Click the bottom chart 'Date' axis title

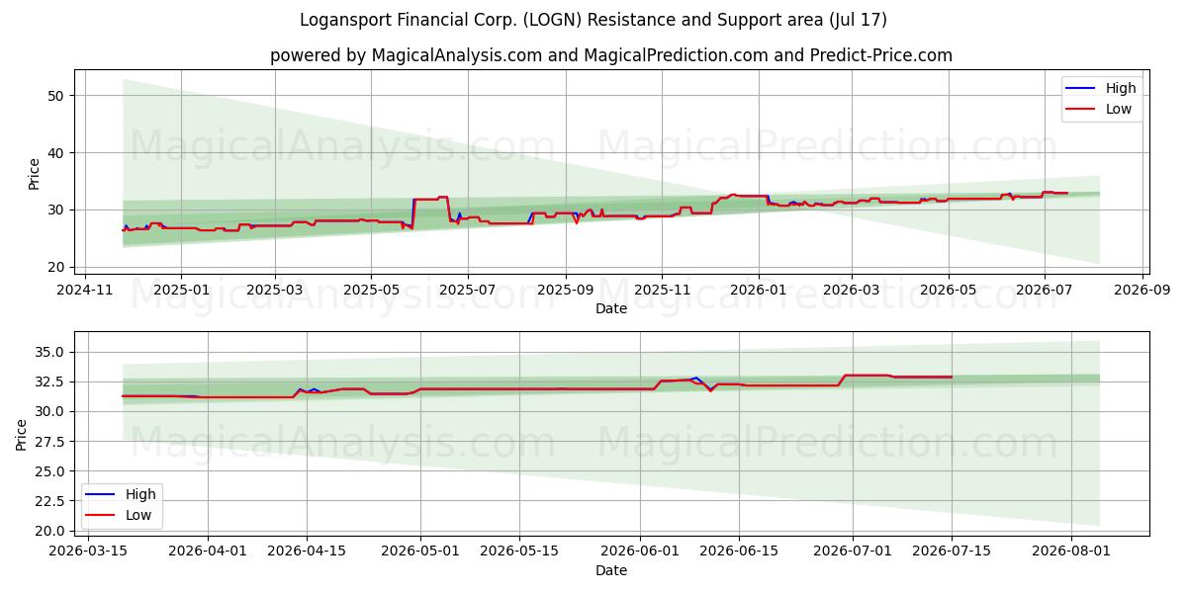pyautogui.click(x=610, y=570)
